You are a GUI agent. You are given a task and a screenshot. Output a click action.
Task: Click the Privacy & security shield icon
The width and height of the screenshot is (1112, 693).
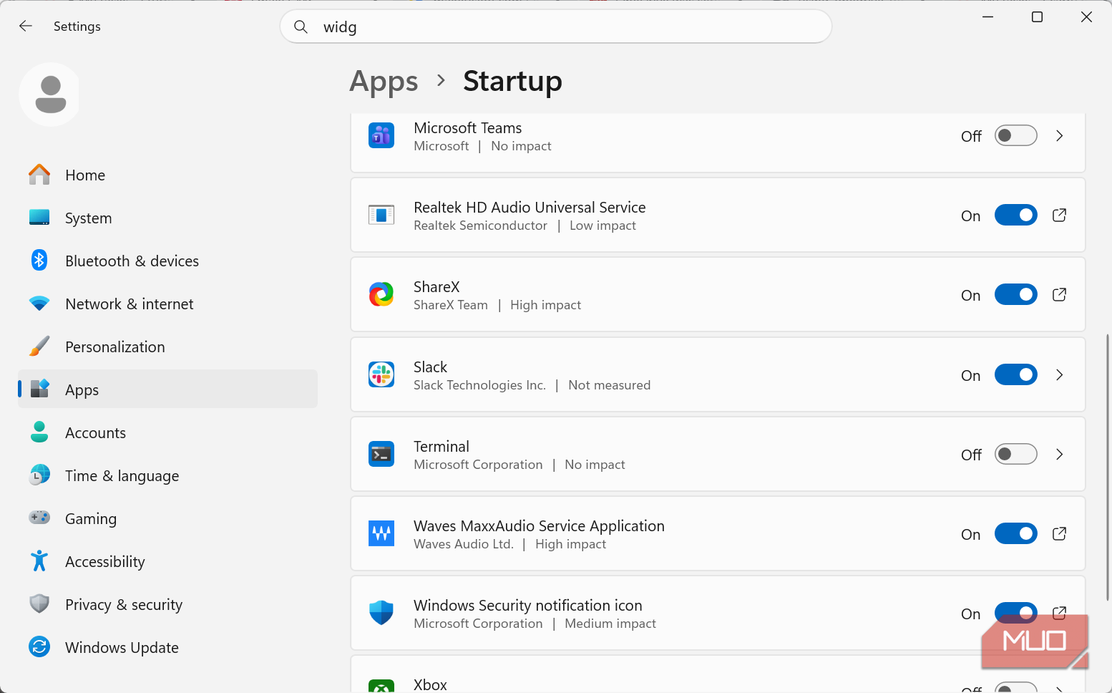39,604
